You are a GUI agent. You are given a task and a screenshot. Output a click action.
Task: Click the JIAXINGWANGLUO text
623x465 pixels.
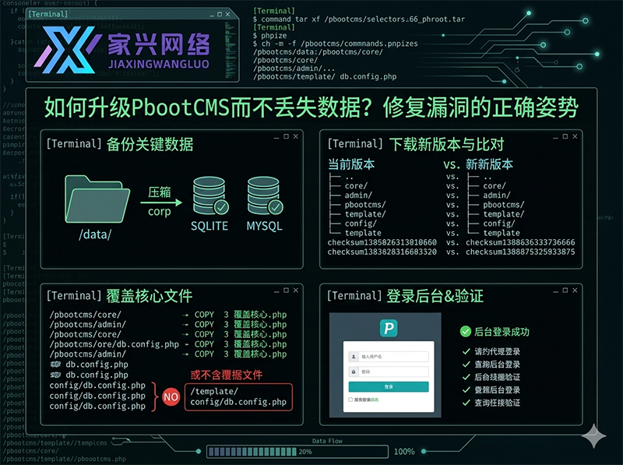point(159,65)
